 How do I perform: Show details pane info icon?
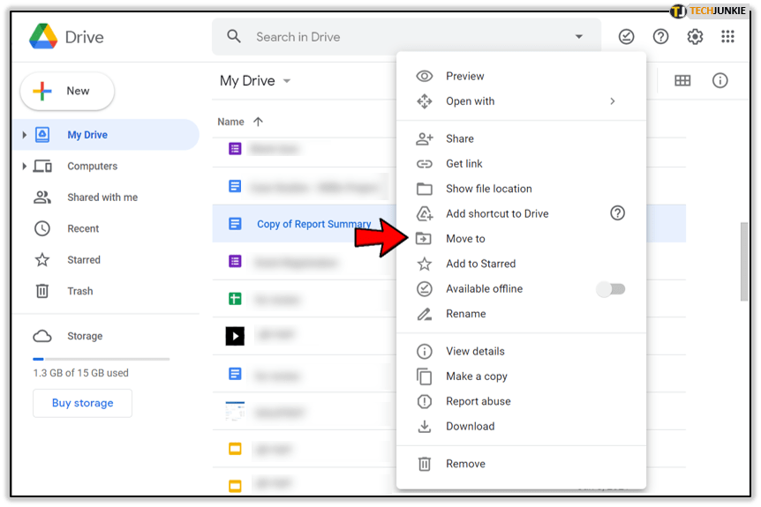[x=720, y=80]
